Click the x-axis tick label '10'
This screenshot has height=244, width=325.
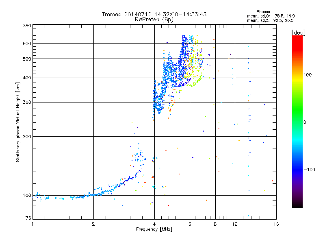click(x=235, y=224)
